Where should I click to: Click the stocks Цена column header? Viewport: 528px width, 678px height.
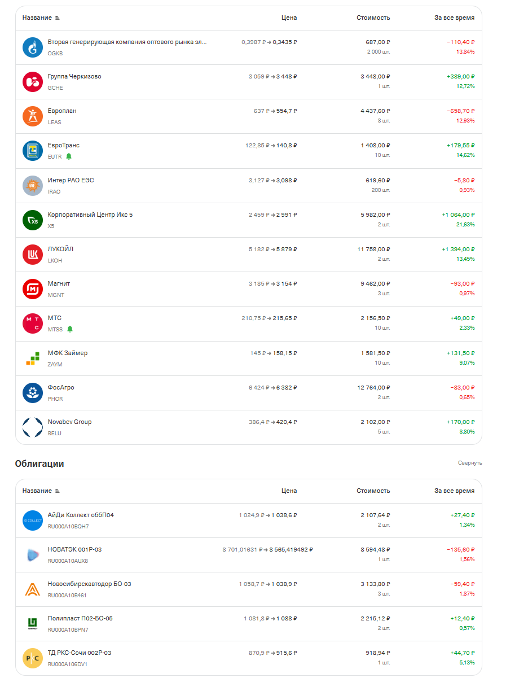tap(289, 18)
